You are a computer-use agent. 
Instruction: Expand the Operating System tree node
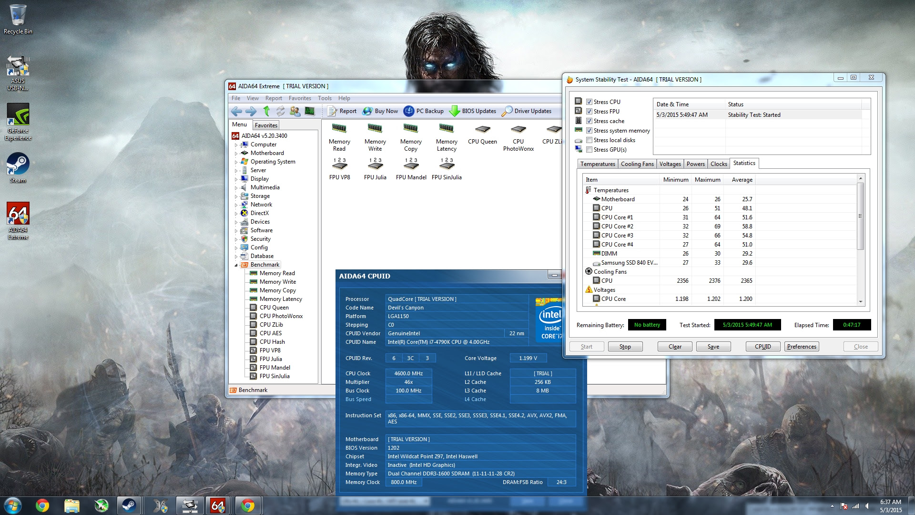236,162
